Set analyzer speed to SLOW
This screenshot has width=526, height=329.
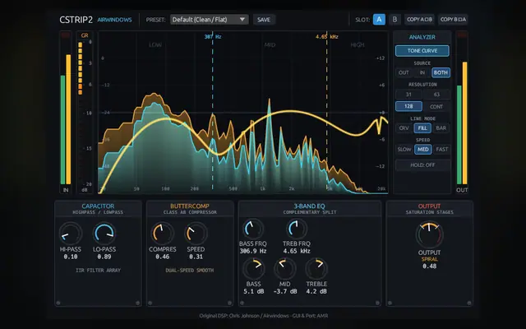[x=404, y=150]
